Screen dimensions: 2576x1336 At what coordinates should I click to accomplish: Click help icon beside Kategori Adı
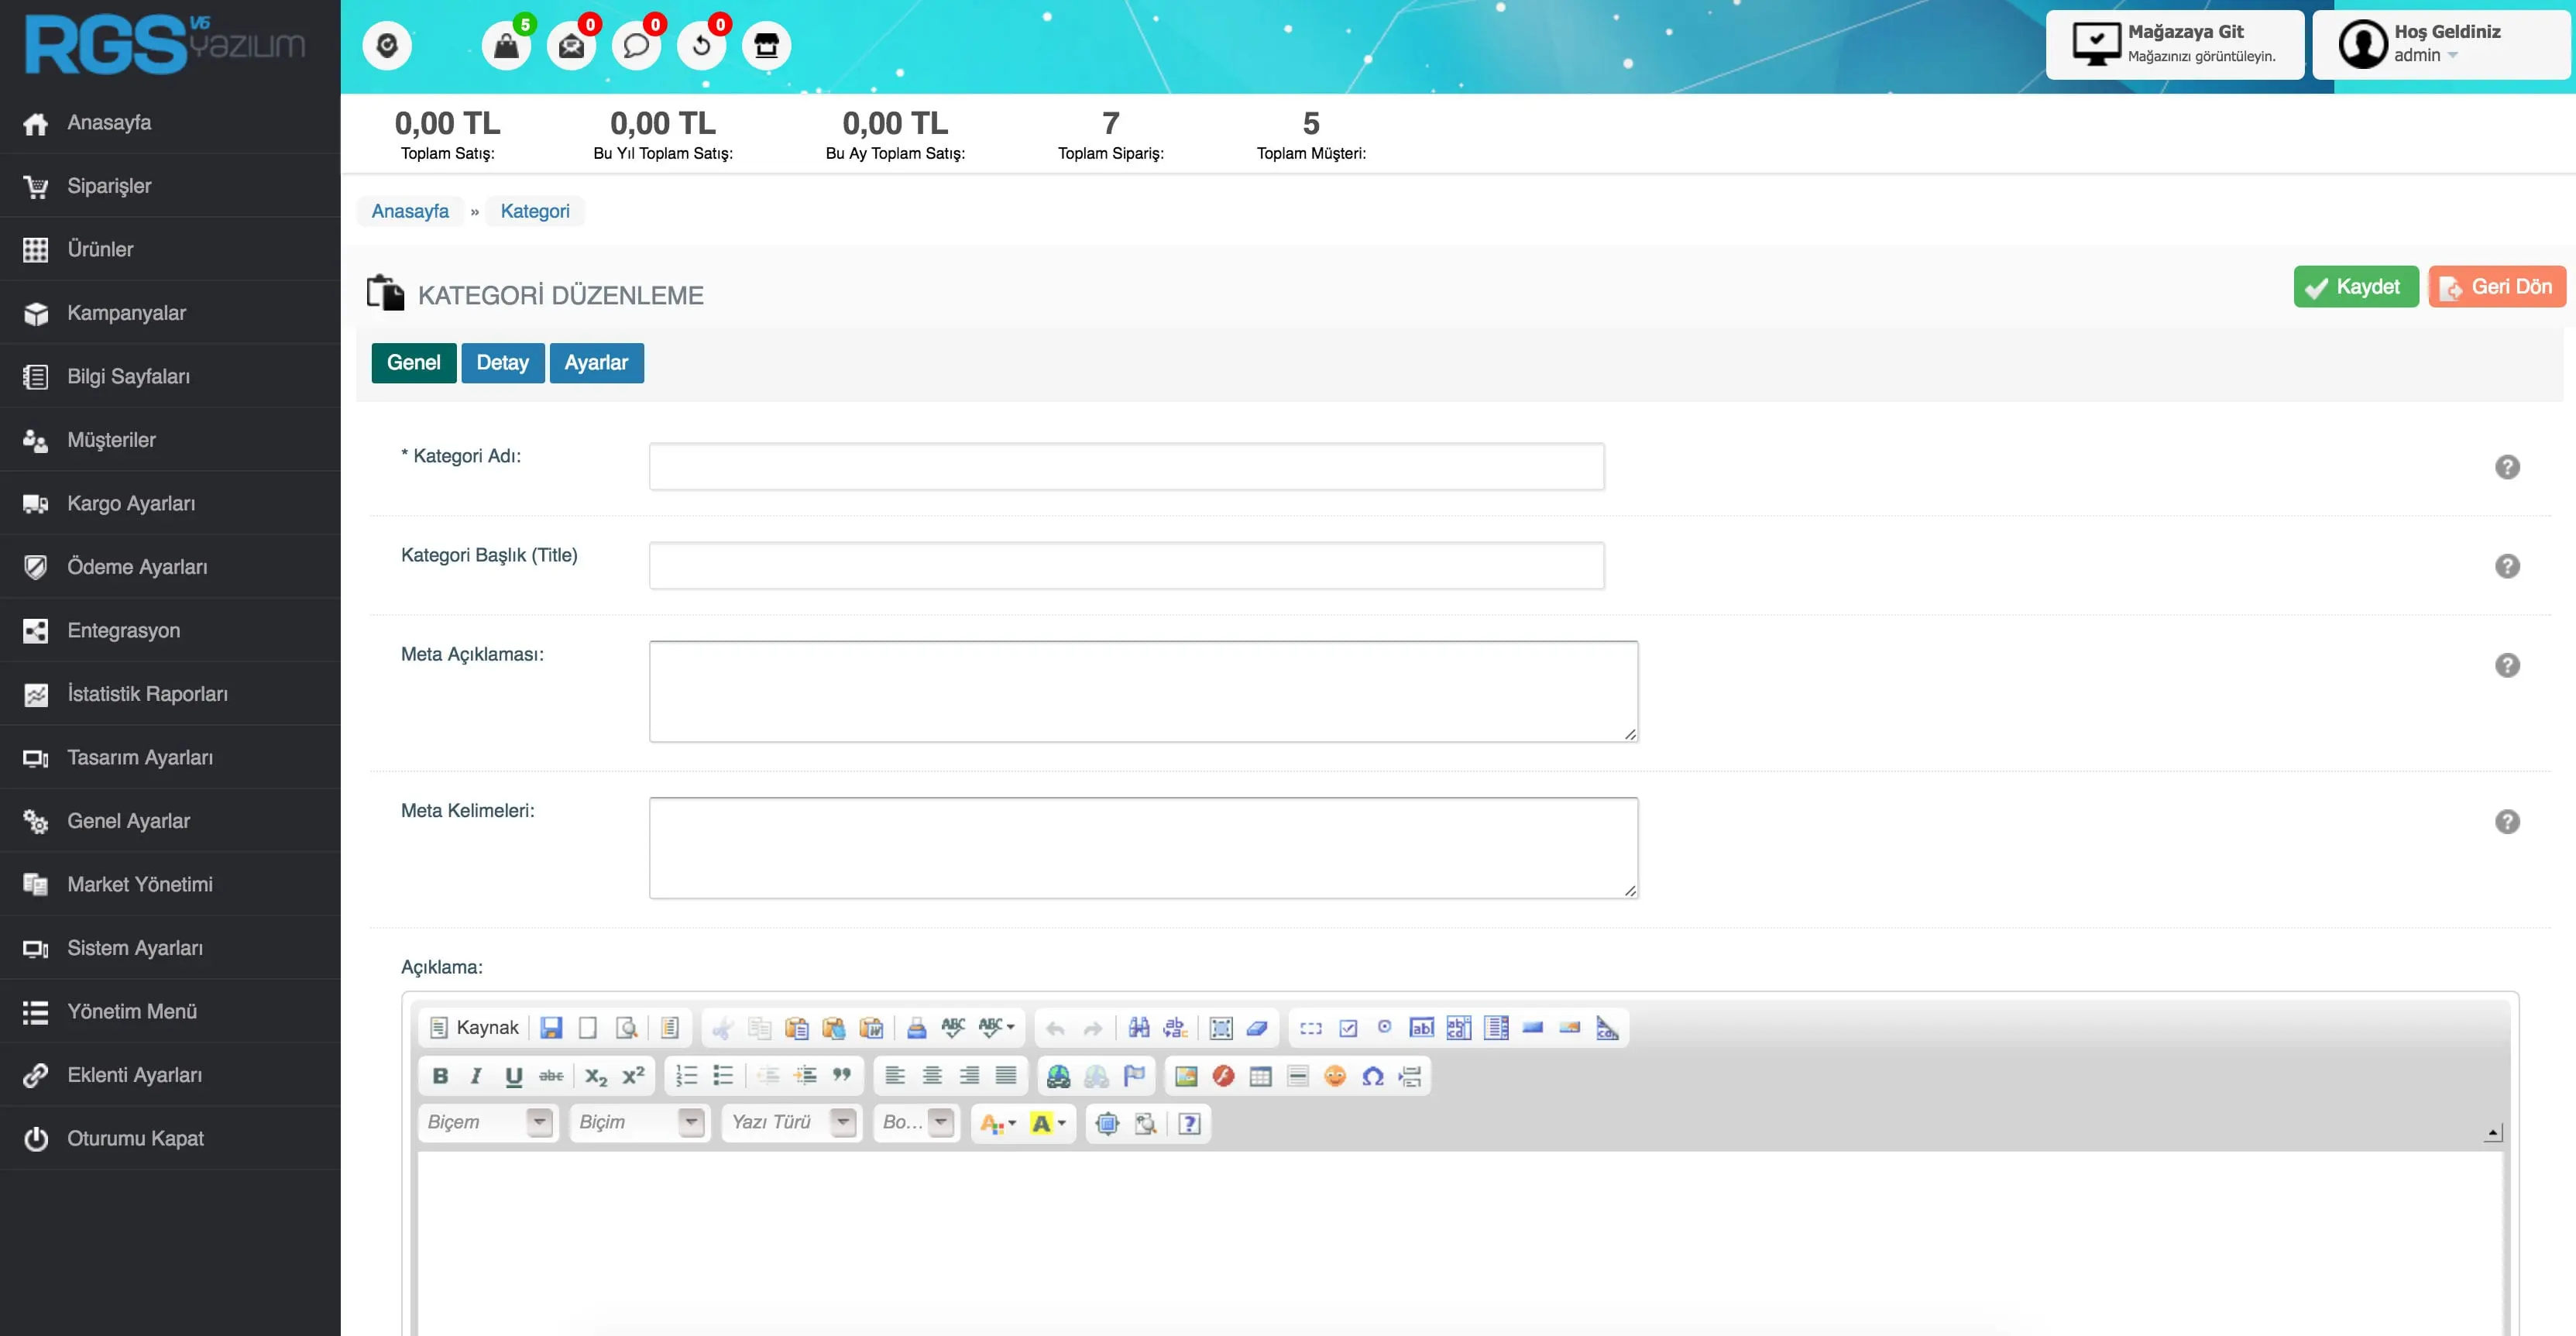point(2507,467)
